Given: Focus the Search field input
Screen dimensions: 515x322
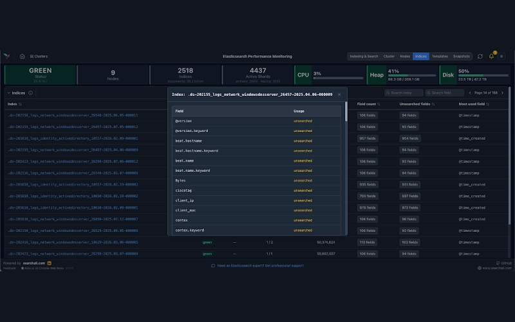Looking at the screenshot, I should point(444,93).
